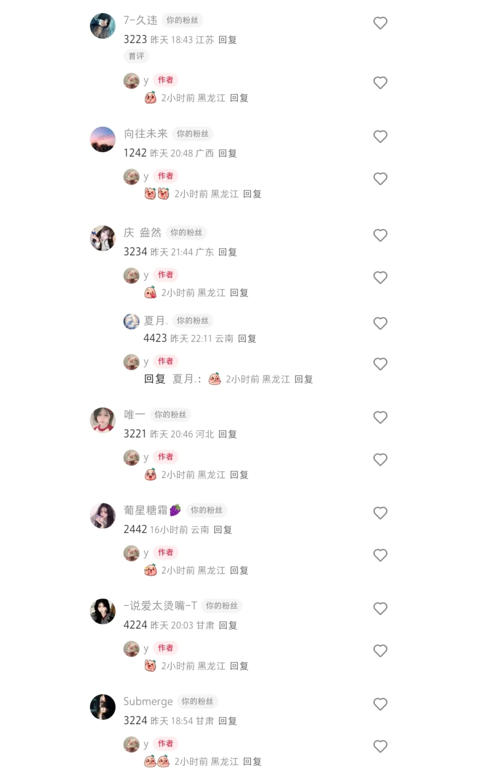Like 夏月.'s comment 4423

[x=380, y=323]
